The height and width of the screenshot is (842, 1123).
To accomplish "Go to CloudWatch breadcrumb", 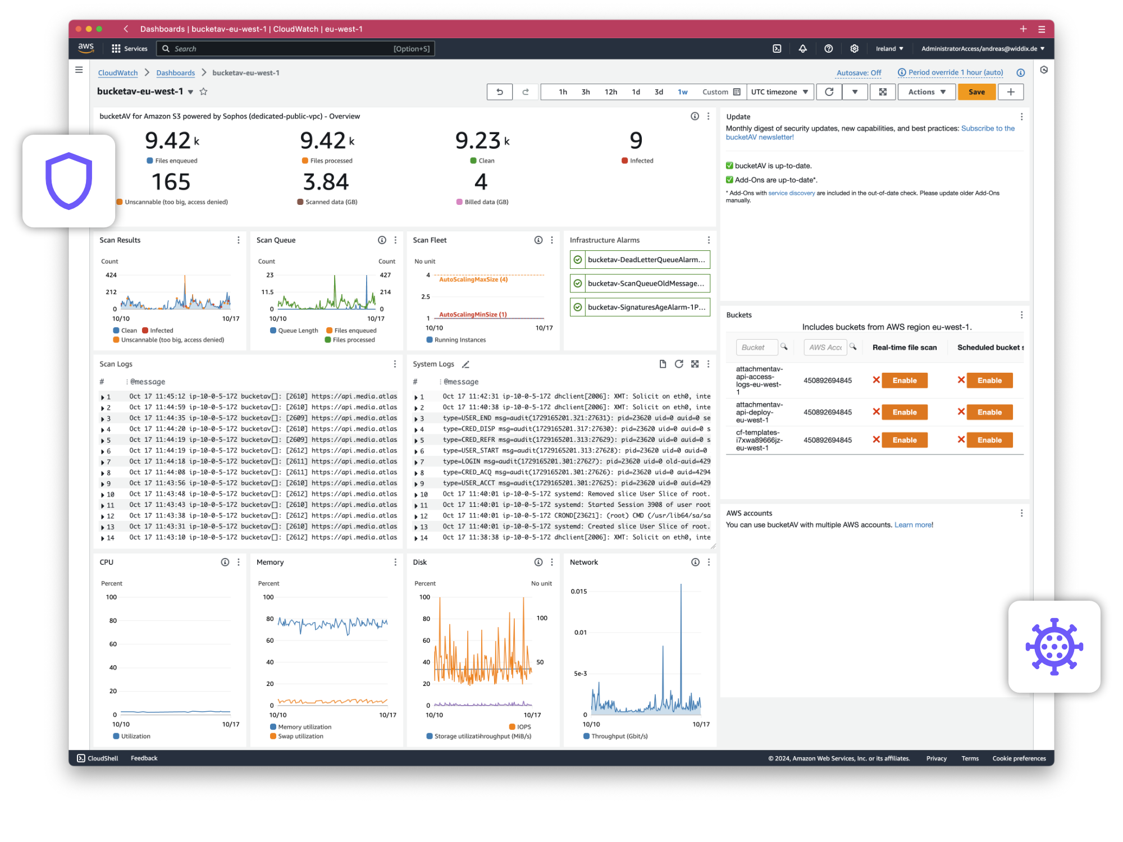I will coord(118,73).
